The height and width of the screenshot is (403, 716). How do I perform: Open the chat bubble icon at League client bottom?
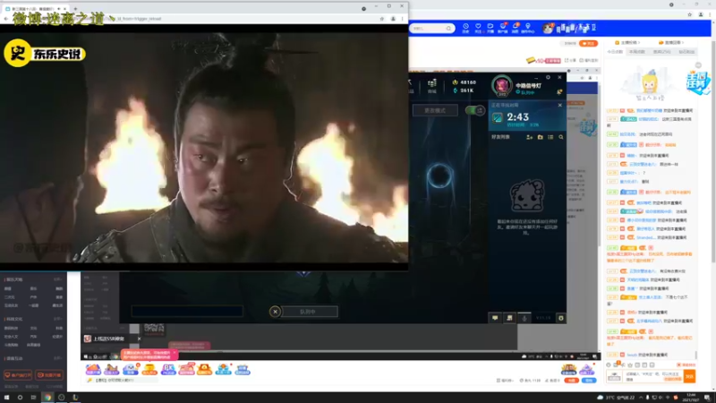tap(495, 318)
